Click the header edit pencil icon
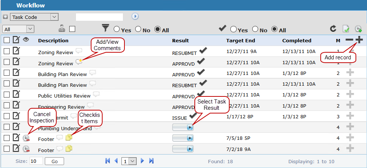367x168 pixels. coord(16,40)
